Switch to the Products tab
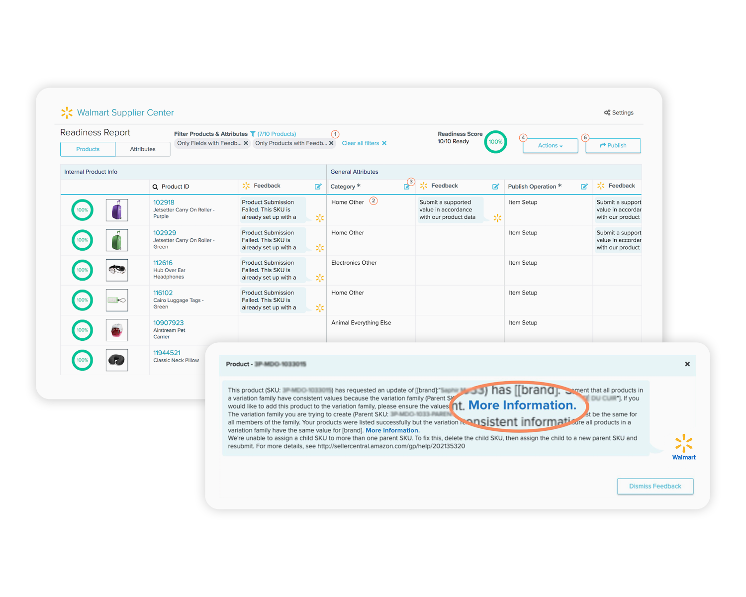The width and height of the screenshot is (746, 597). pyautogui.click(x=88, y=149)
